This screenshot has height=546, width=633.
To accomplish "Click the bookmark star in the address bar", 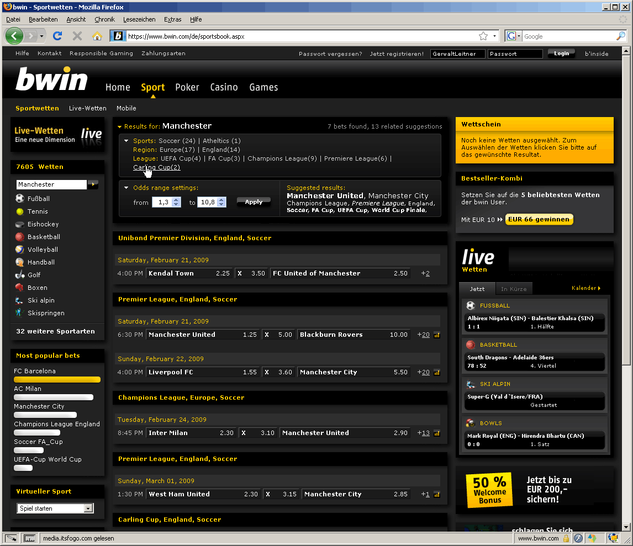I will point(483,36).
